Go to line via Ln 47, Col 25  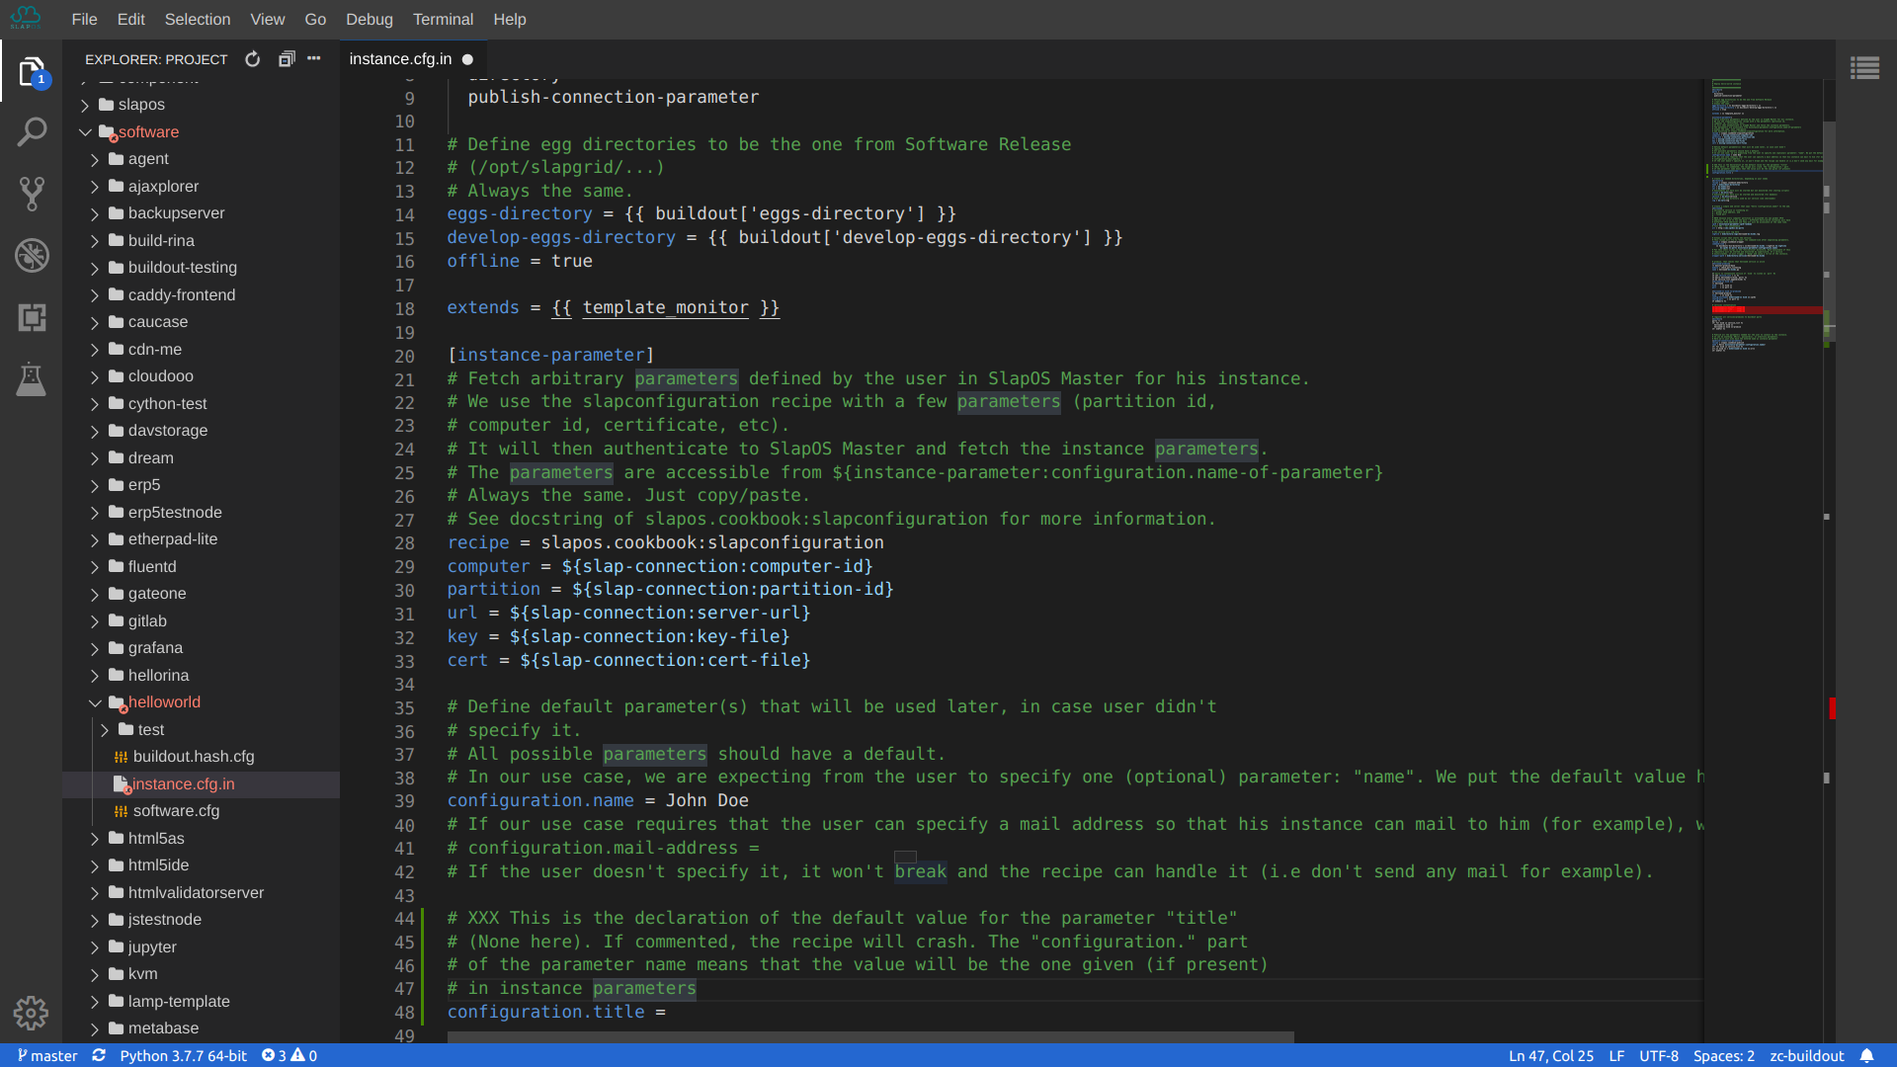pyautogui.click(x=1550, y=1055)
